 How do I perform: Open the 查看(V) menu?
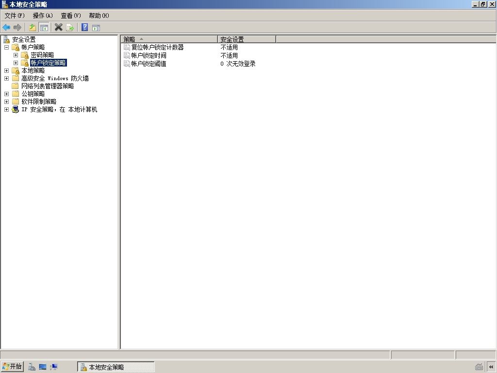(x=71, y=16)
